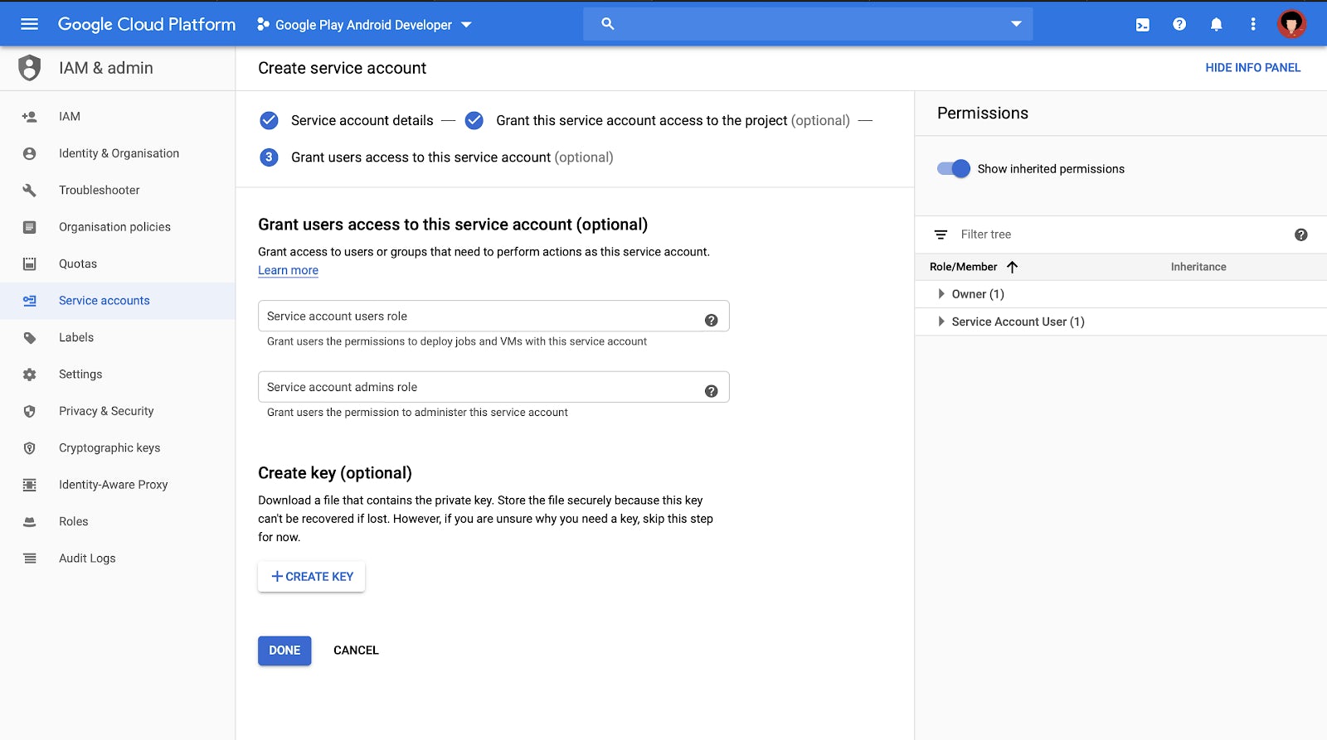
Task: Open the three-dot more options menu
Action: point(1252,25)
